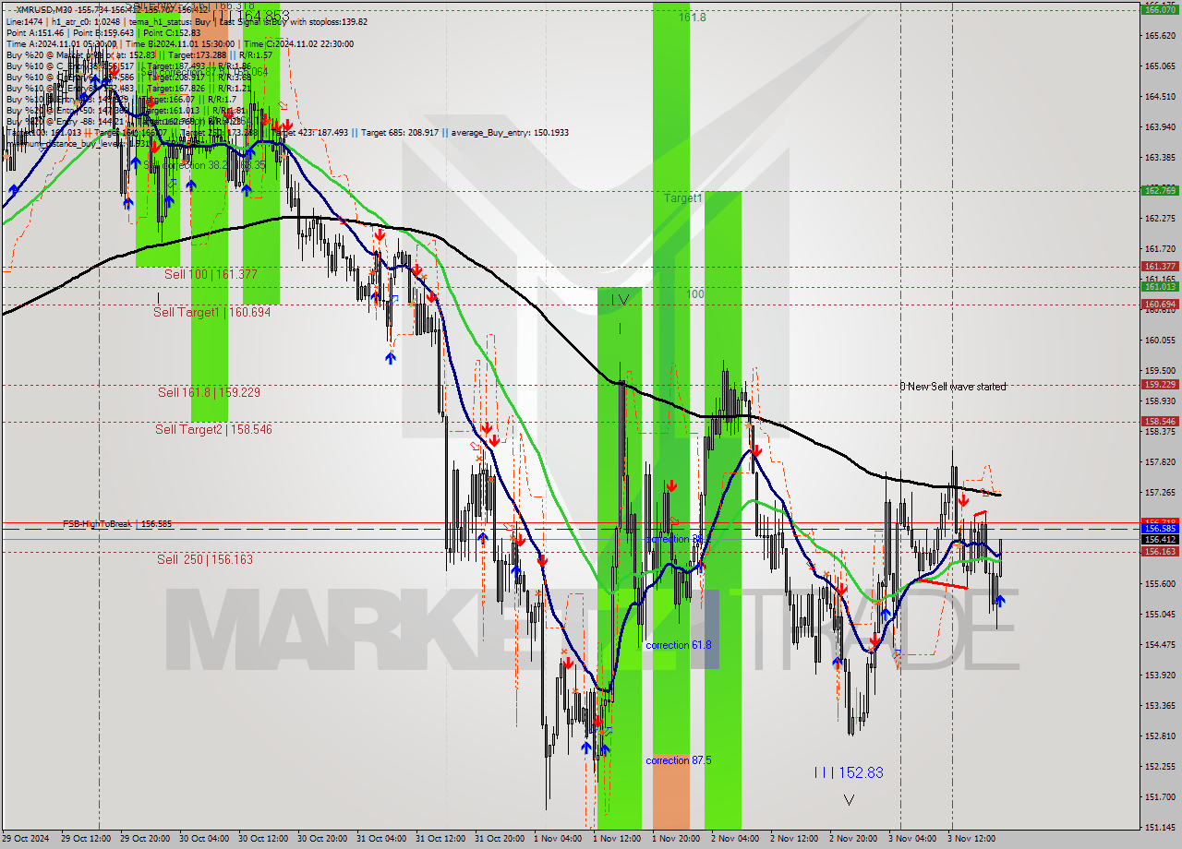This screenshot has height=849, width=1182.
Task: Select the 'Target1' label on green zone
Action: [x=683, y=198]
